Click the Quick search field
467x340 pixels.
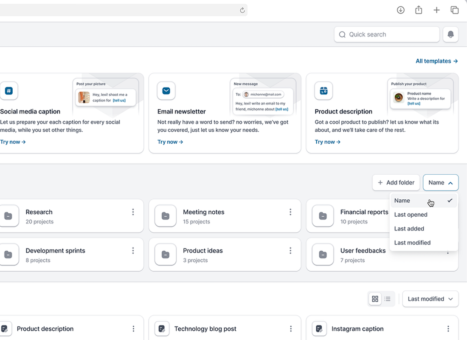(386, 34)
